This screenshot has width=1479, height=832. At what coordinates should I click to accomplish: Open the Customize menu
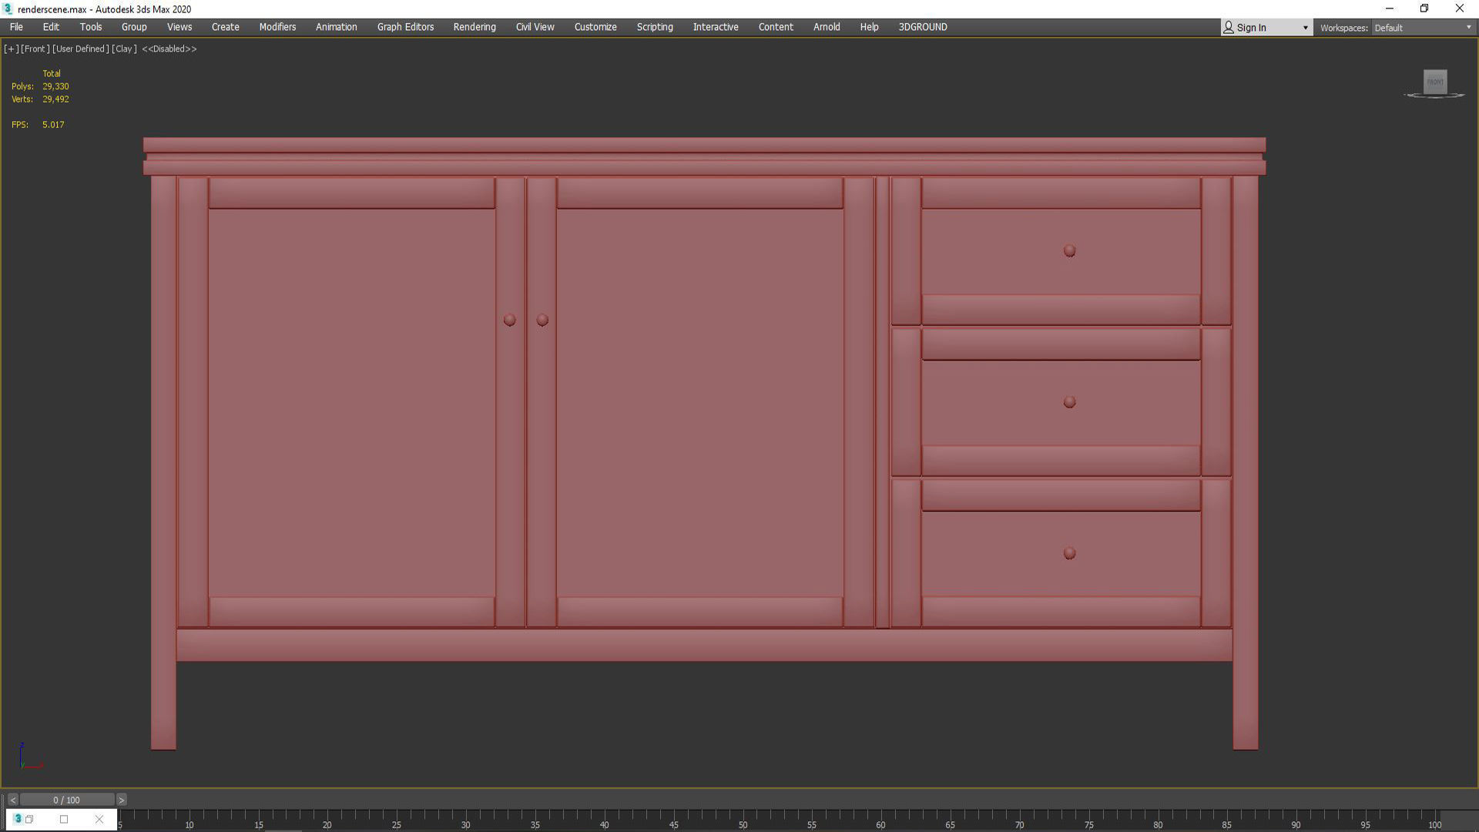click(x=595, y=27)
